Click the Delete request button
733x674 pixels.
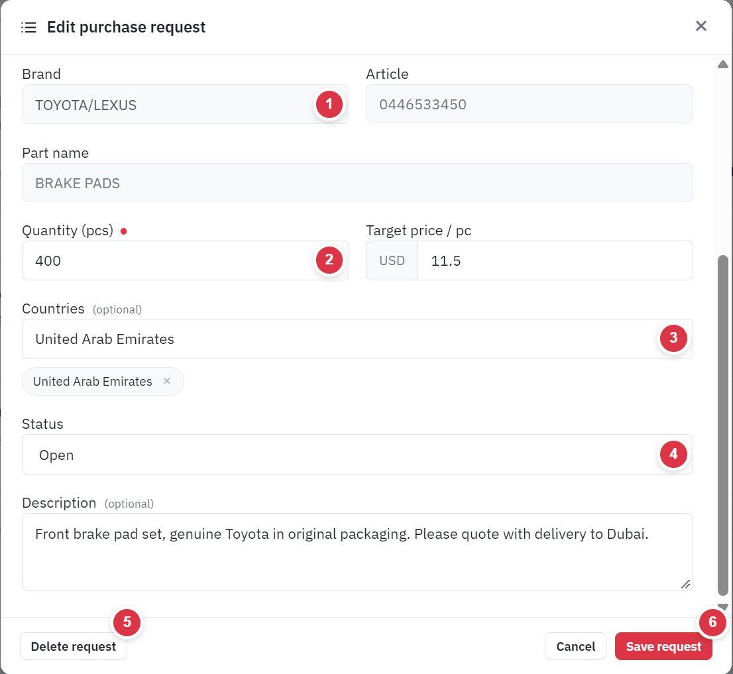74,646
